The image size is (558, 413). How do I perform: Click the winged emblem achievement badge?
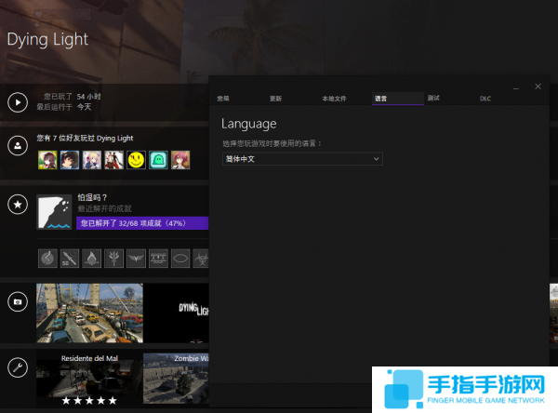(x=135, y=257)
